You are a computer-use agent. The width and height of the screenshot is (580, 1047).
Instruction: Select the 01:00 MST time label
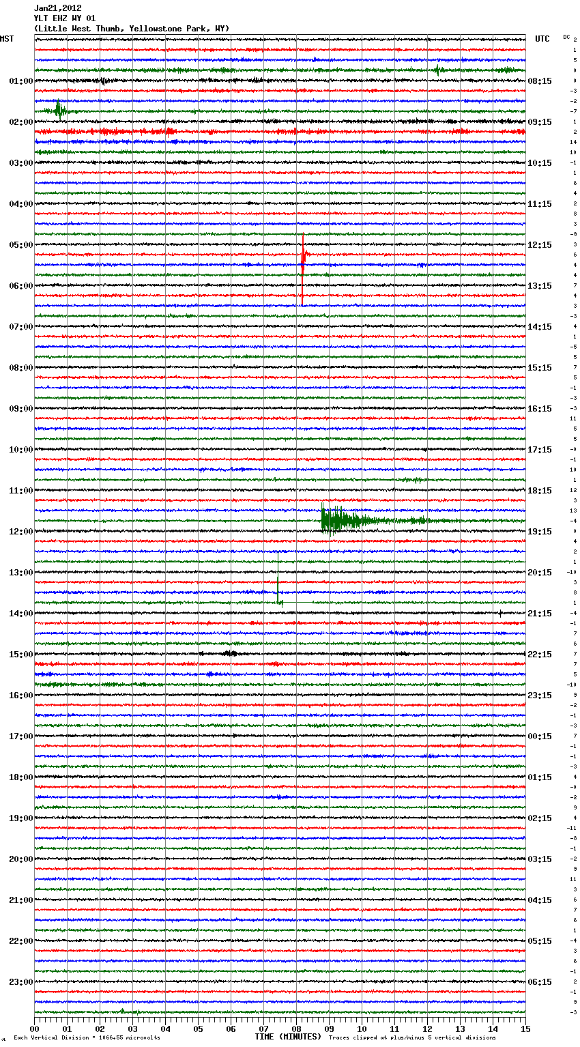point(21,81)
